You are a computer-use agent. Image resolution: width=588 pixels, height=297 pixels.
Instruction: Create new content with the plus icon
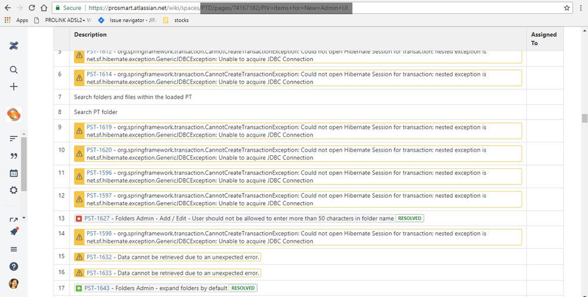[x=14, y=86]
